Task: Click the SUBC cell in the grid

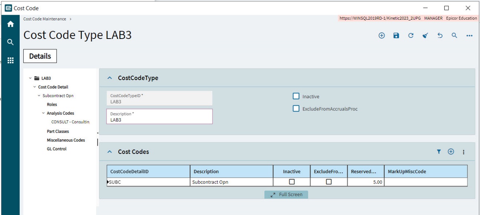Action: click(x=148, y=182)
